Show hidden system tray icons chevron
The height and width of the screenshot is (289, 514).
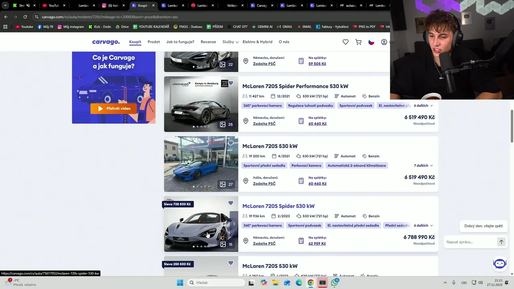445,283
